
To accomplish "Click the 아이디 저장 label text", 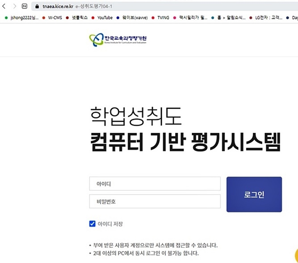I will [110, 224].
